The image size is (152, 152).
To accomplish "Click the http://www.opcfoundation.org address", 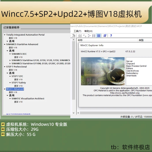I will tap(125, 93).
